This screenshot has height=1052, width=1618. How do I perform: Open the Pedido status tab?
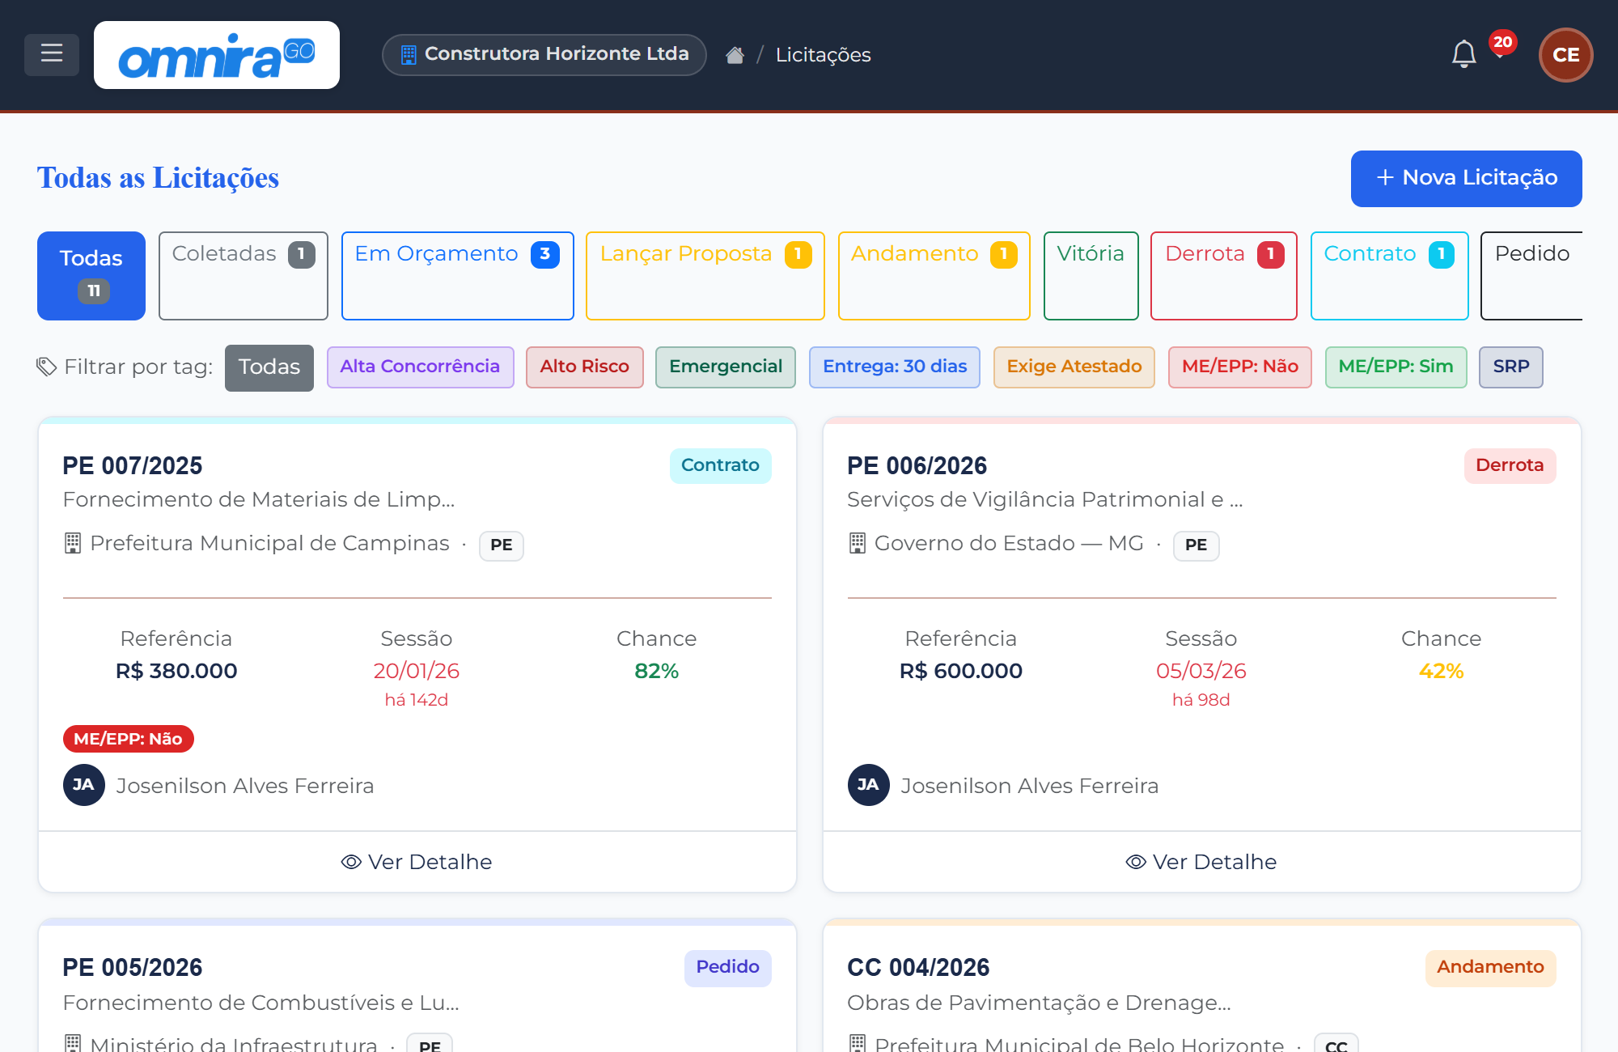pyautogui.click(x=1531, y=276)
